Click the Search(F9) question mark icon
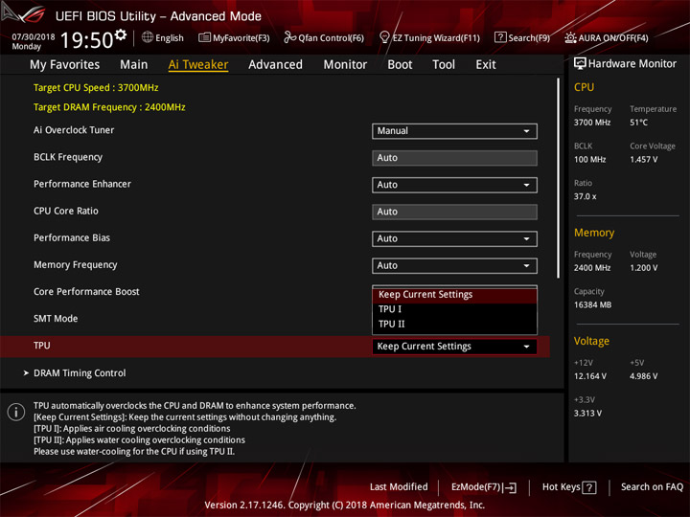This screenshot has height=517, width=690. tap(500, 37)
